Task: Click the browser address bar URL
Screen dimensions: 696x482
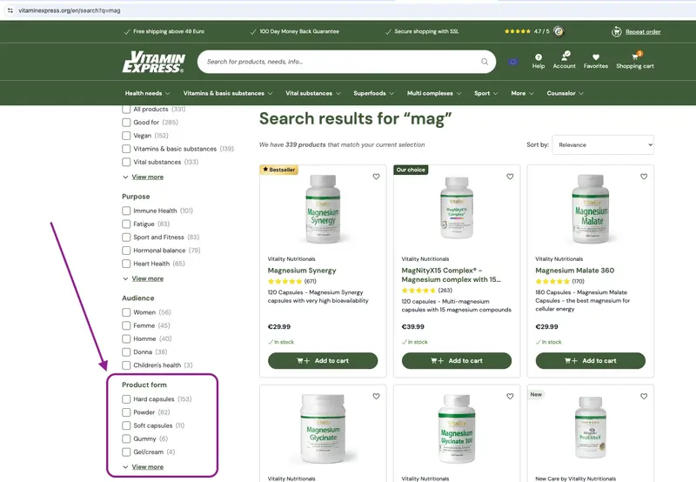Action: click(70, 10)
